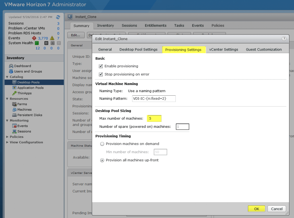Click the Users and Groups icon
Screen dimensions: 294x218
[11, 71]
